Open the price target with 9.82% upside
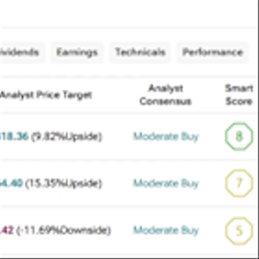 (14, 136)
